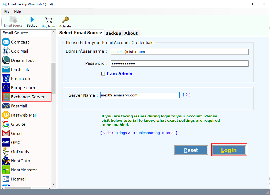The image size is (270, 195).
Task: Click the Backup toolbar play icon
Action: point(32,20)
